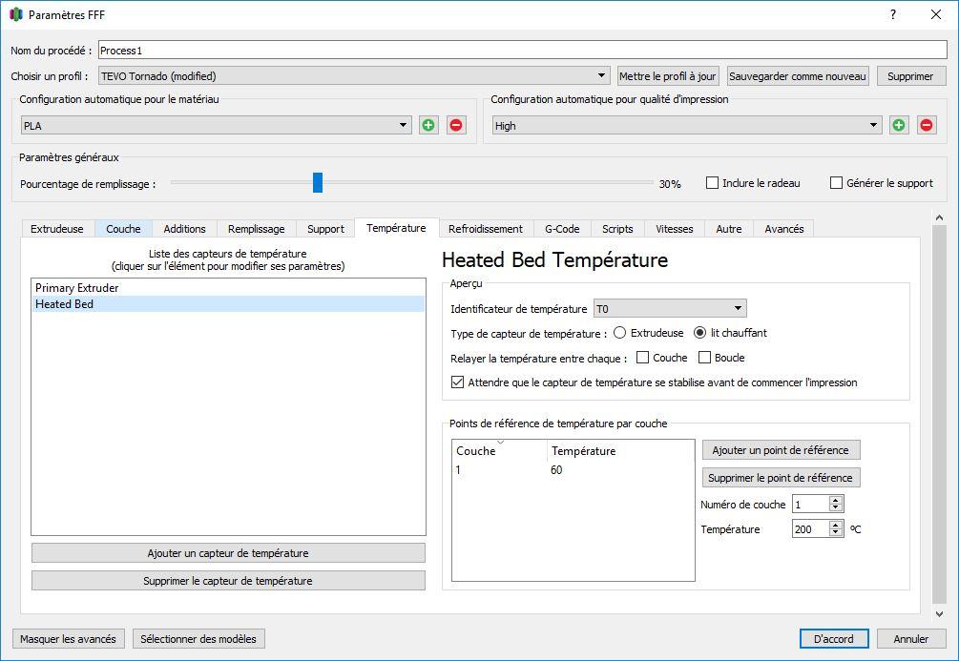Viewport: 959px width, 661px height.
Task: Select lit chauffant sensor type radio button
Action: tap(699, 333)
